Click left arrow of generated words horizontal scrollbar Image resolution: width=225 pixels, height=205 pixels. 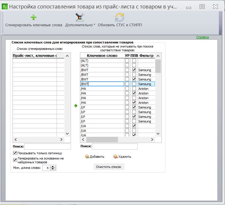point(16,139)
